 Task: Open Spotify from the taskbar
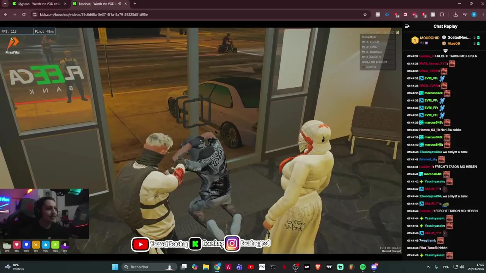tap(363, 267)
